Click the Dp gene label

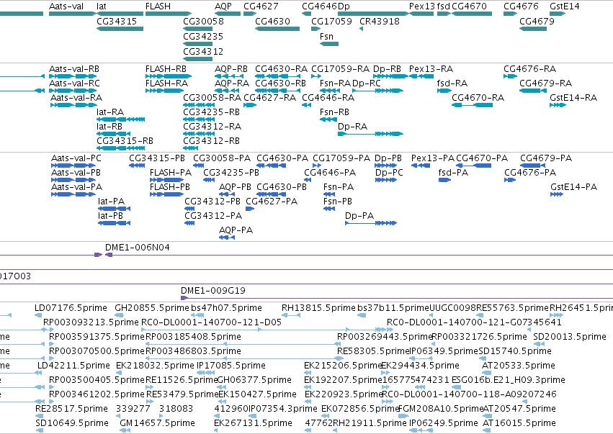pos(344,6)
